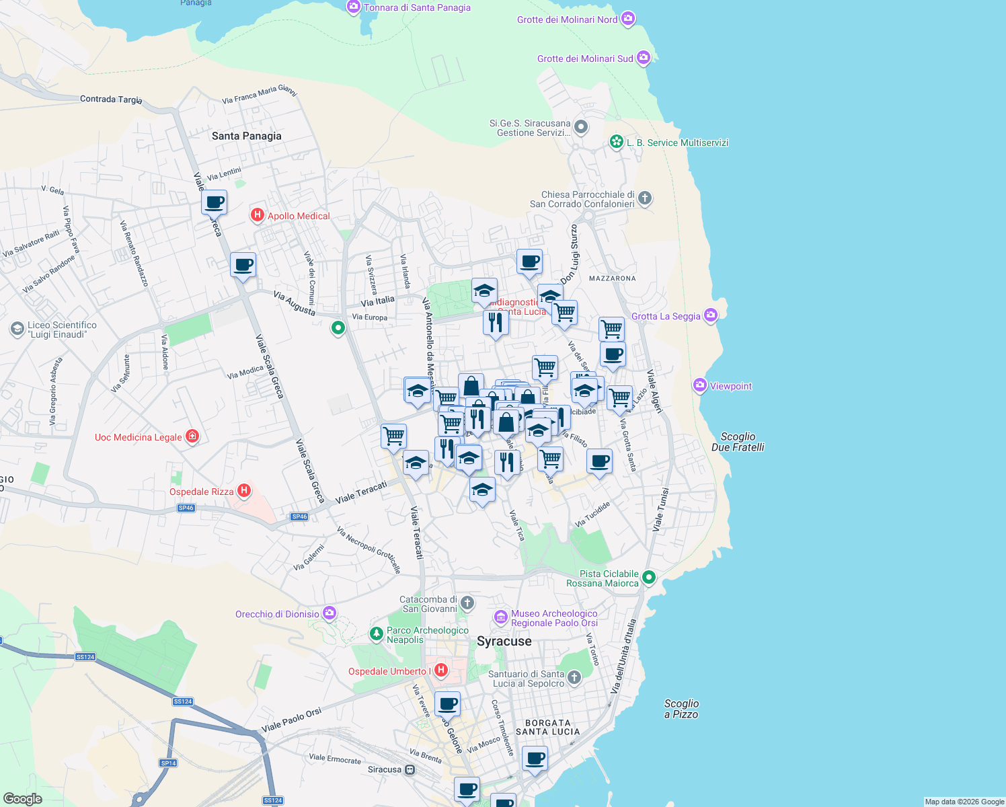The image size is (1006, 807).
Task: Click the cafe marker near Don Luigi Sturzo
Action: (x=530, y=263)
